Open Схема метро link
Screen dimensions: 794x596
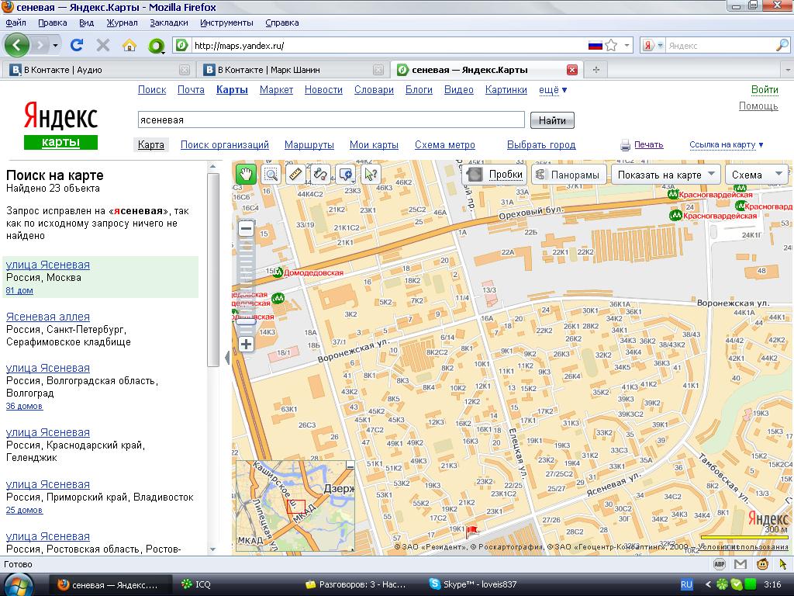click(x=444, y=144)
